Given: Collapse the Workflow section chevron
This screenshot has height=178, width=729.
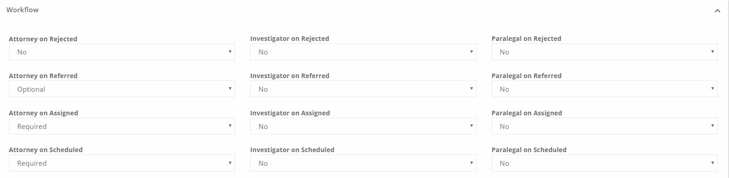Looking at the screenshot, I should tap(717, 11).
